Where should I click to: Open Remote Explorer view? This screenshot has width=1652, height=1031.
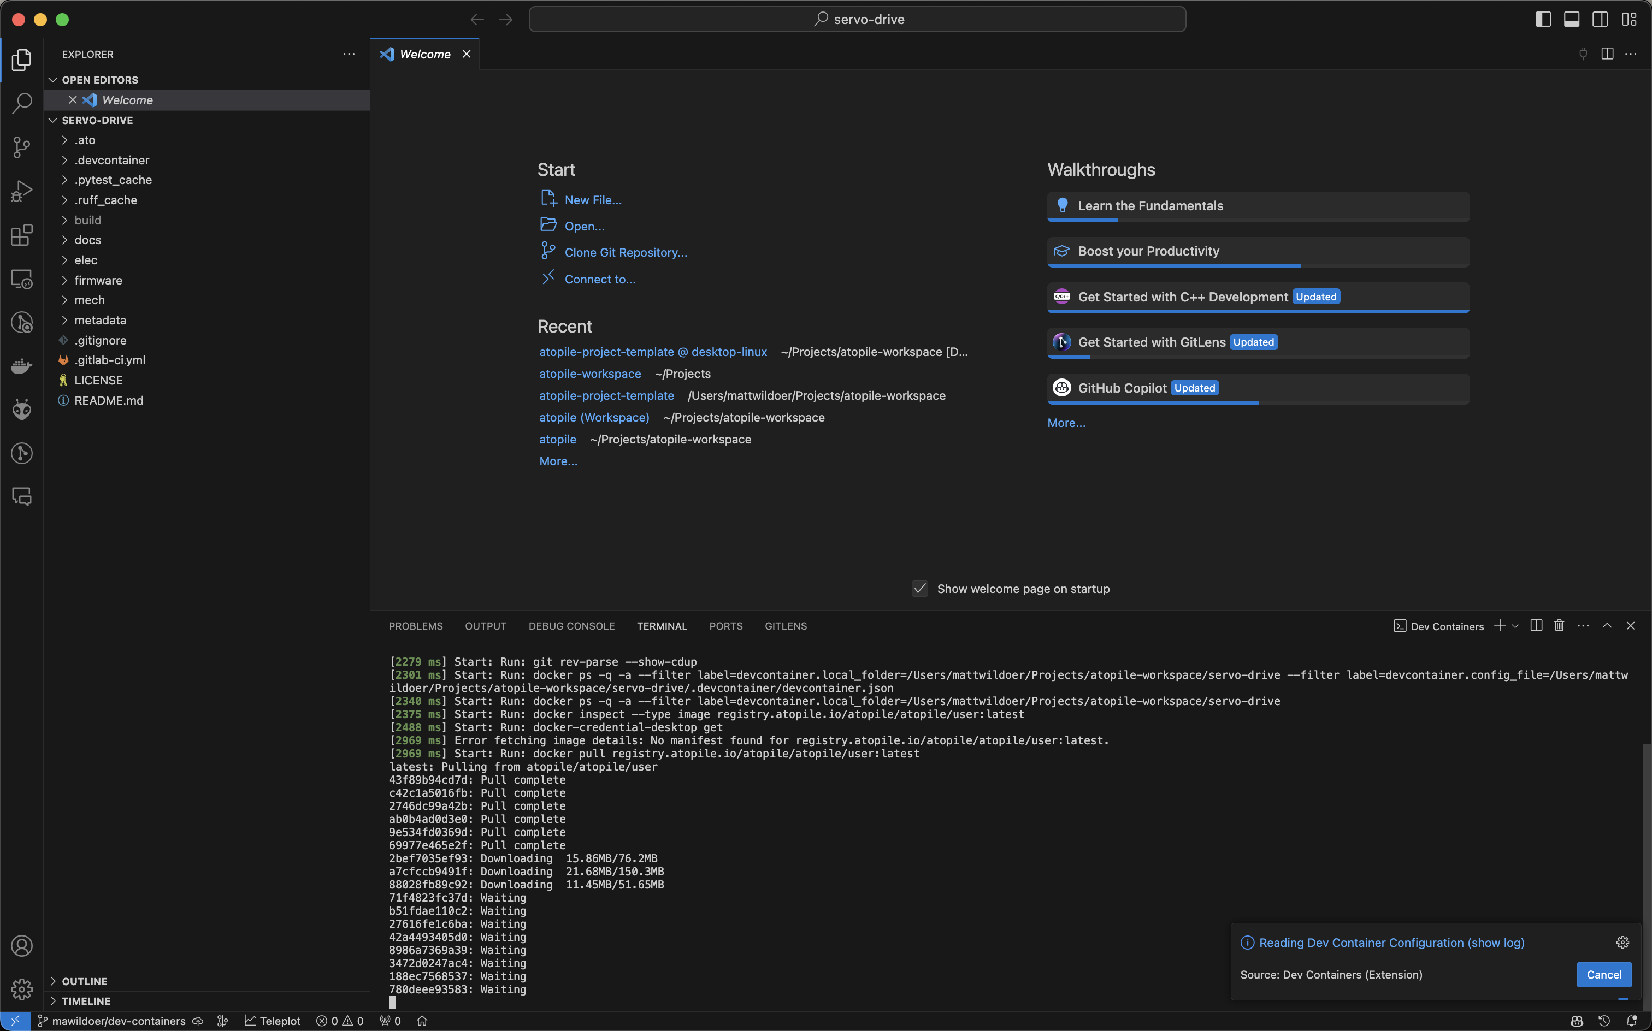(x=22, y=279)
